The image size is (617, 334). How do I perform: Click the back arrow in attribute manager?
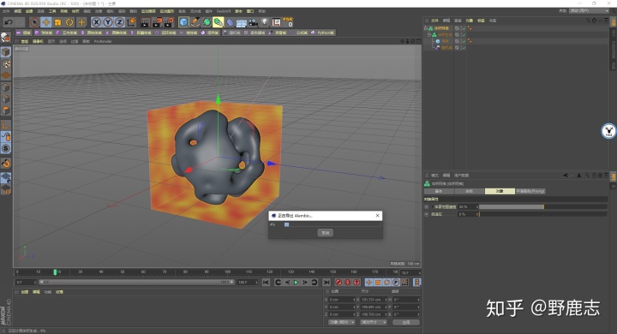pyautogui.click(x=565, y=176)
